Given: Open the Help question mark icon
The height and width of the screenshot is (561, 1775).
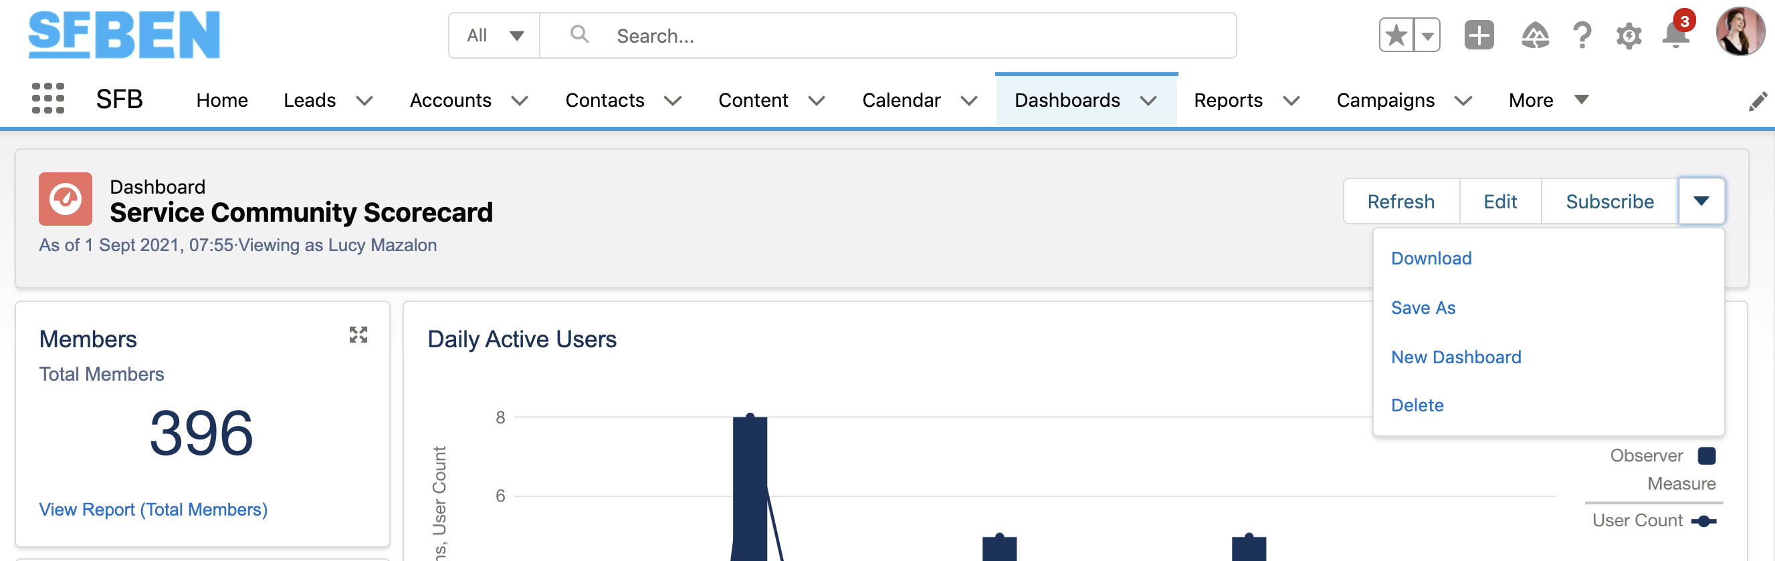Looking at the screenshot, I should pos(1582,35).
